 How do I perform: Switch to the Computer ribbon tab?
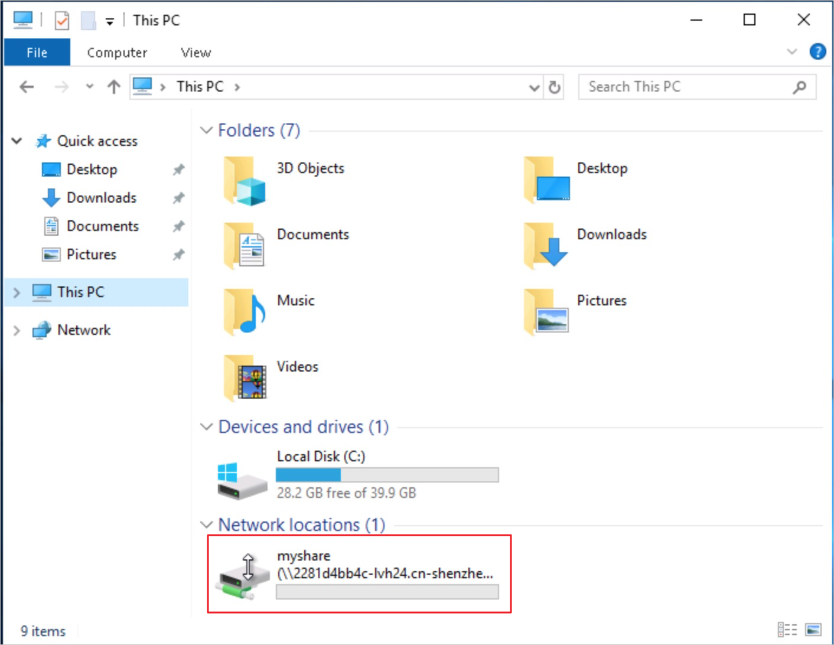point(116,52)
